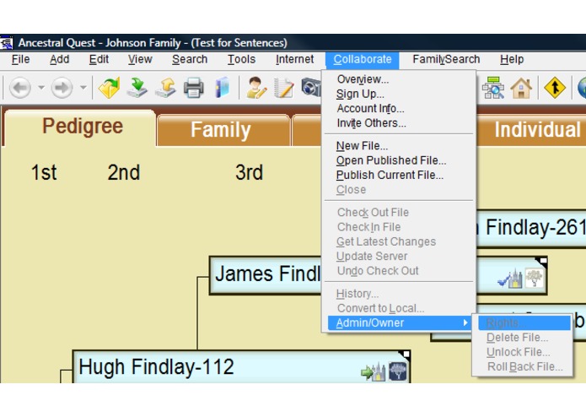Open the Edit menu

(x=99, y=59)
